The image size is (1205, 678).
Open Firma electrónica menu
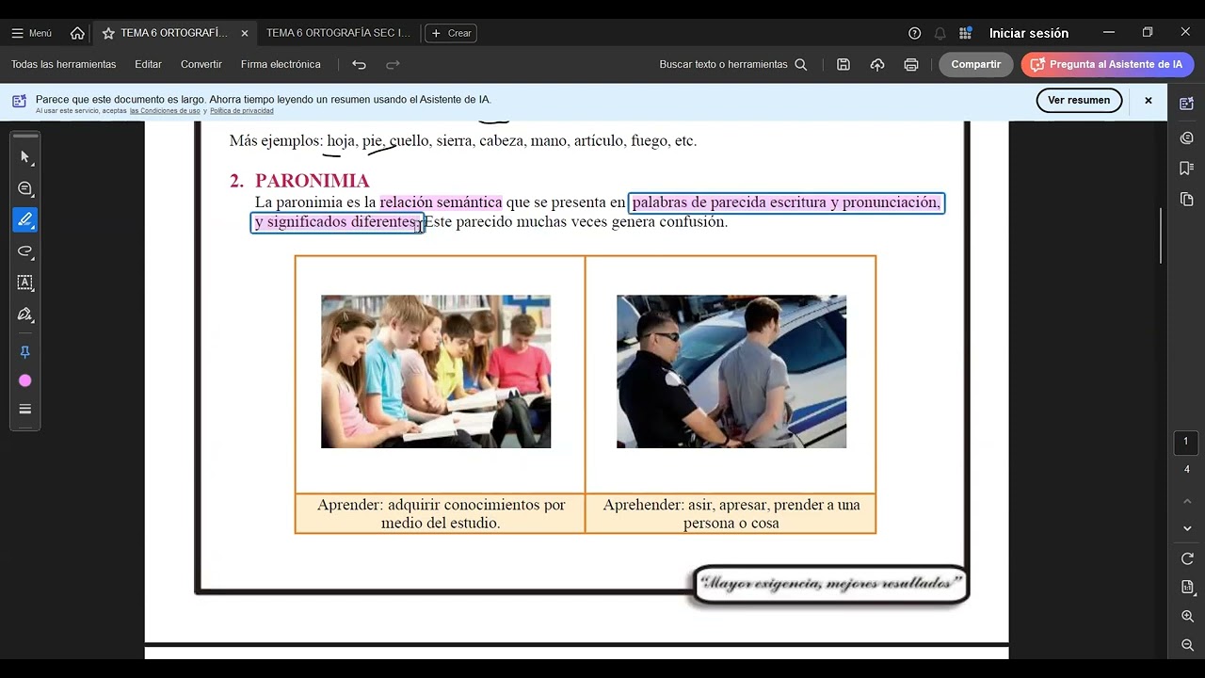tap(281, 64)
